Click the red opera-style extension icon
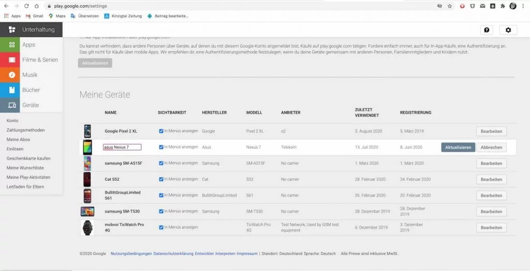Viewport: 530px width, 271px height. tap(462, 6)
